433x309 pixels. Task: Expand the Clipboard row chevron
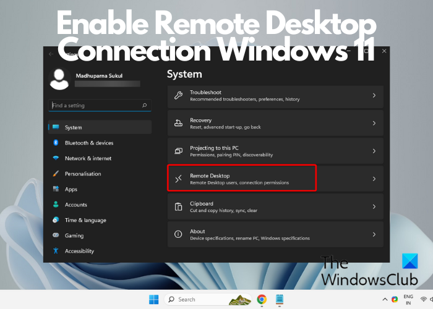pyautogui.click(x=374, y=206)
